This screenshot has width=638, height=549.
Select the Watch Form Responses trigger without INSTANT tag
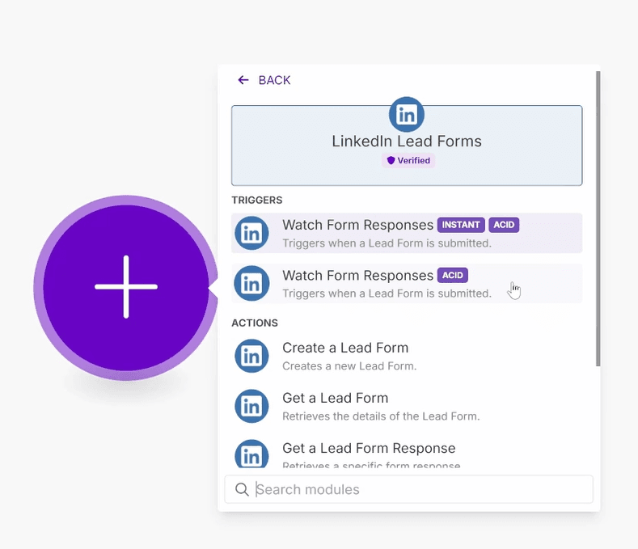[x=357, y=276]
